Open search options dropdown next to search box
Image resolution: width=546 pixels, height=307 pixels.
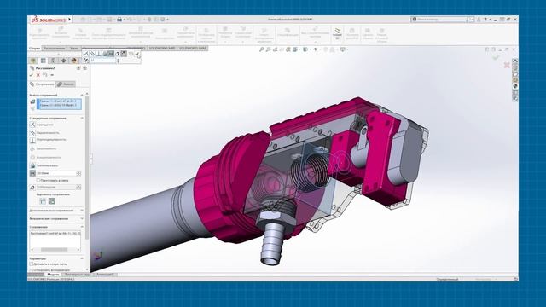tap(473, 20)
